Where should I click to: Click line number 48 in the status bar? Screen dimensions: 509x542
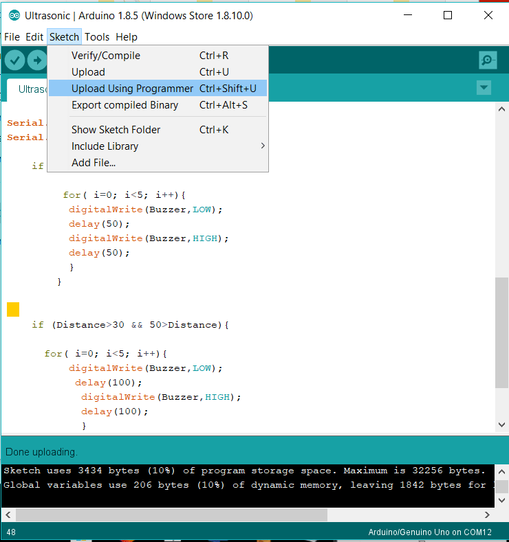coord(11,532)
